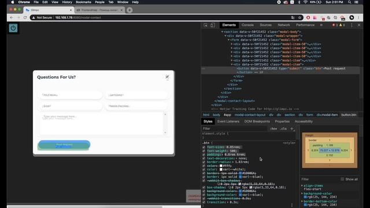Uncheck the color var(--white) checkbox
Viewport: 370px width, 208px height.
(x=203, y=169)
